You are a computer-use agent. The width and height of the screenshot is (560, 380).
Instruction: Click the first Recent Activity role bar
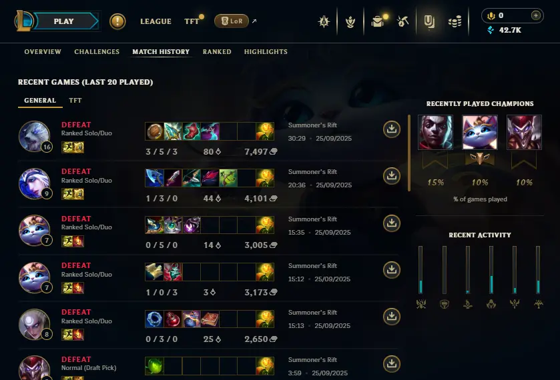tap(421, 270)
